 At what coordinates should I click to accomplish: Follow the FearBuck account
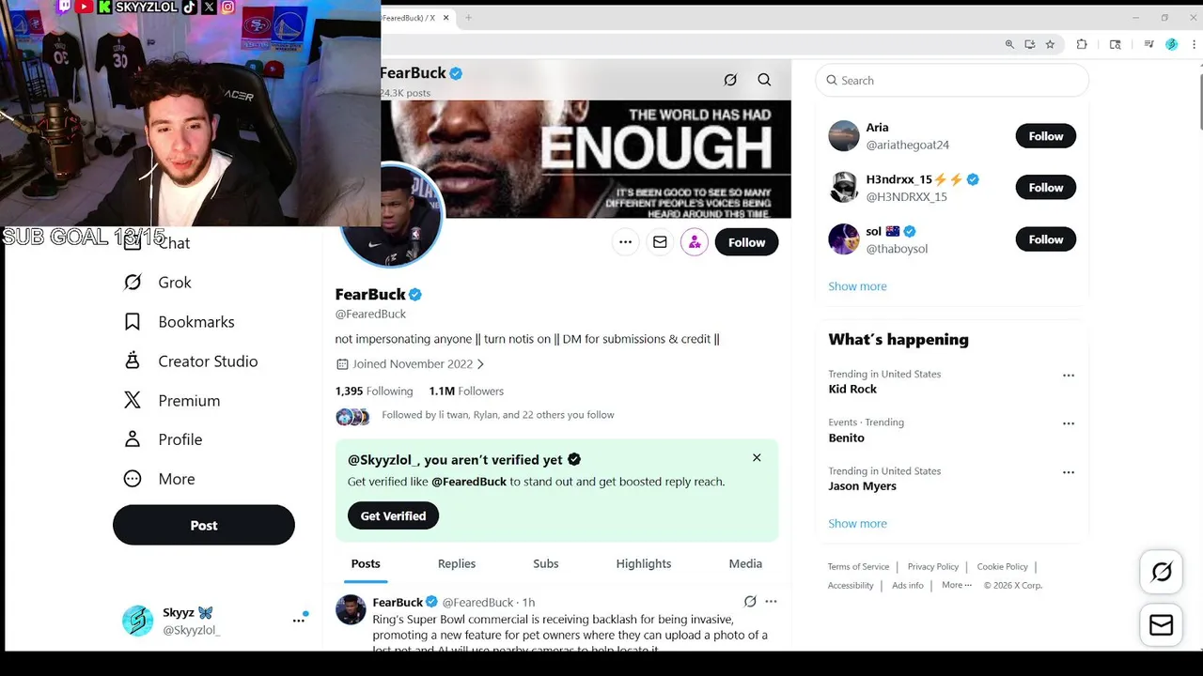click(x=746, y=242)
